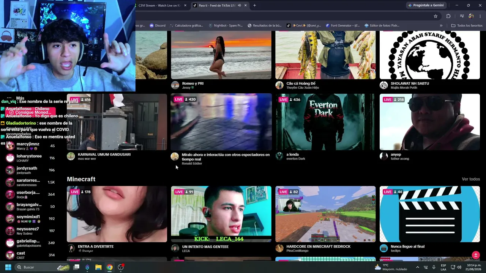Viewport: 486px width, 273px height.
Task: Open the anyep live stream thumbnail
Action: [x=430, y=122]
